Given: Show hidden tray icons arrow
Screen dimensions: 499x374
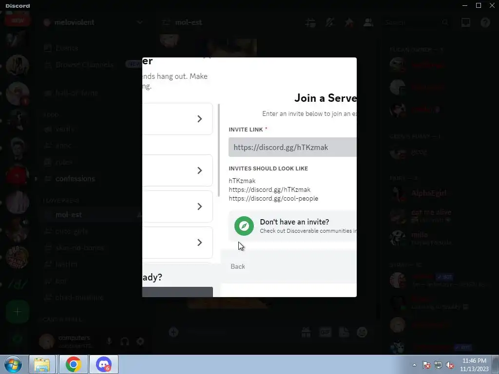Looking at the screenshot, I should [x=414, y=365].
